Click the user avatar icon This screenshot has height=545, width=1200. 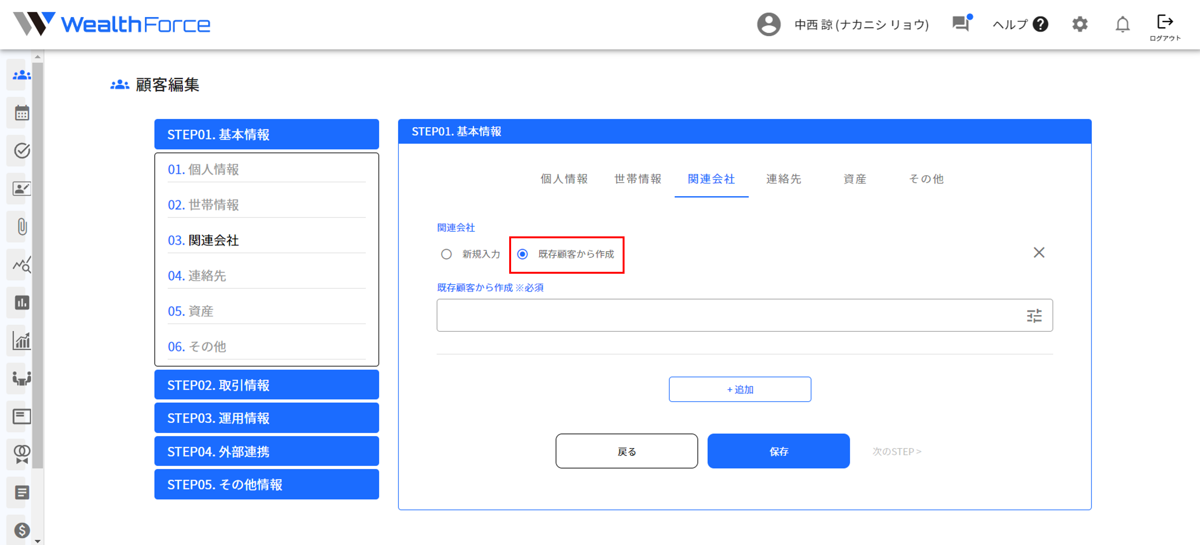click(769, 24)
